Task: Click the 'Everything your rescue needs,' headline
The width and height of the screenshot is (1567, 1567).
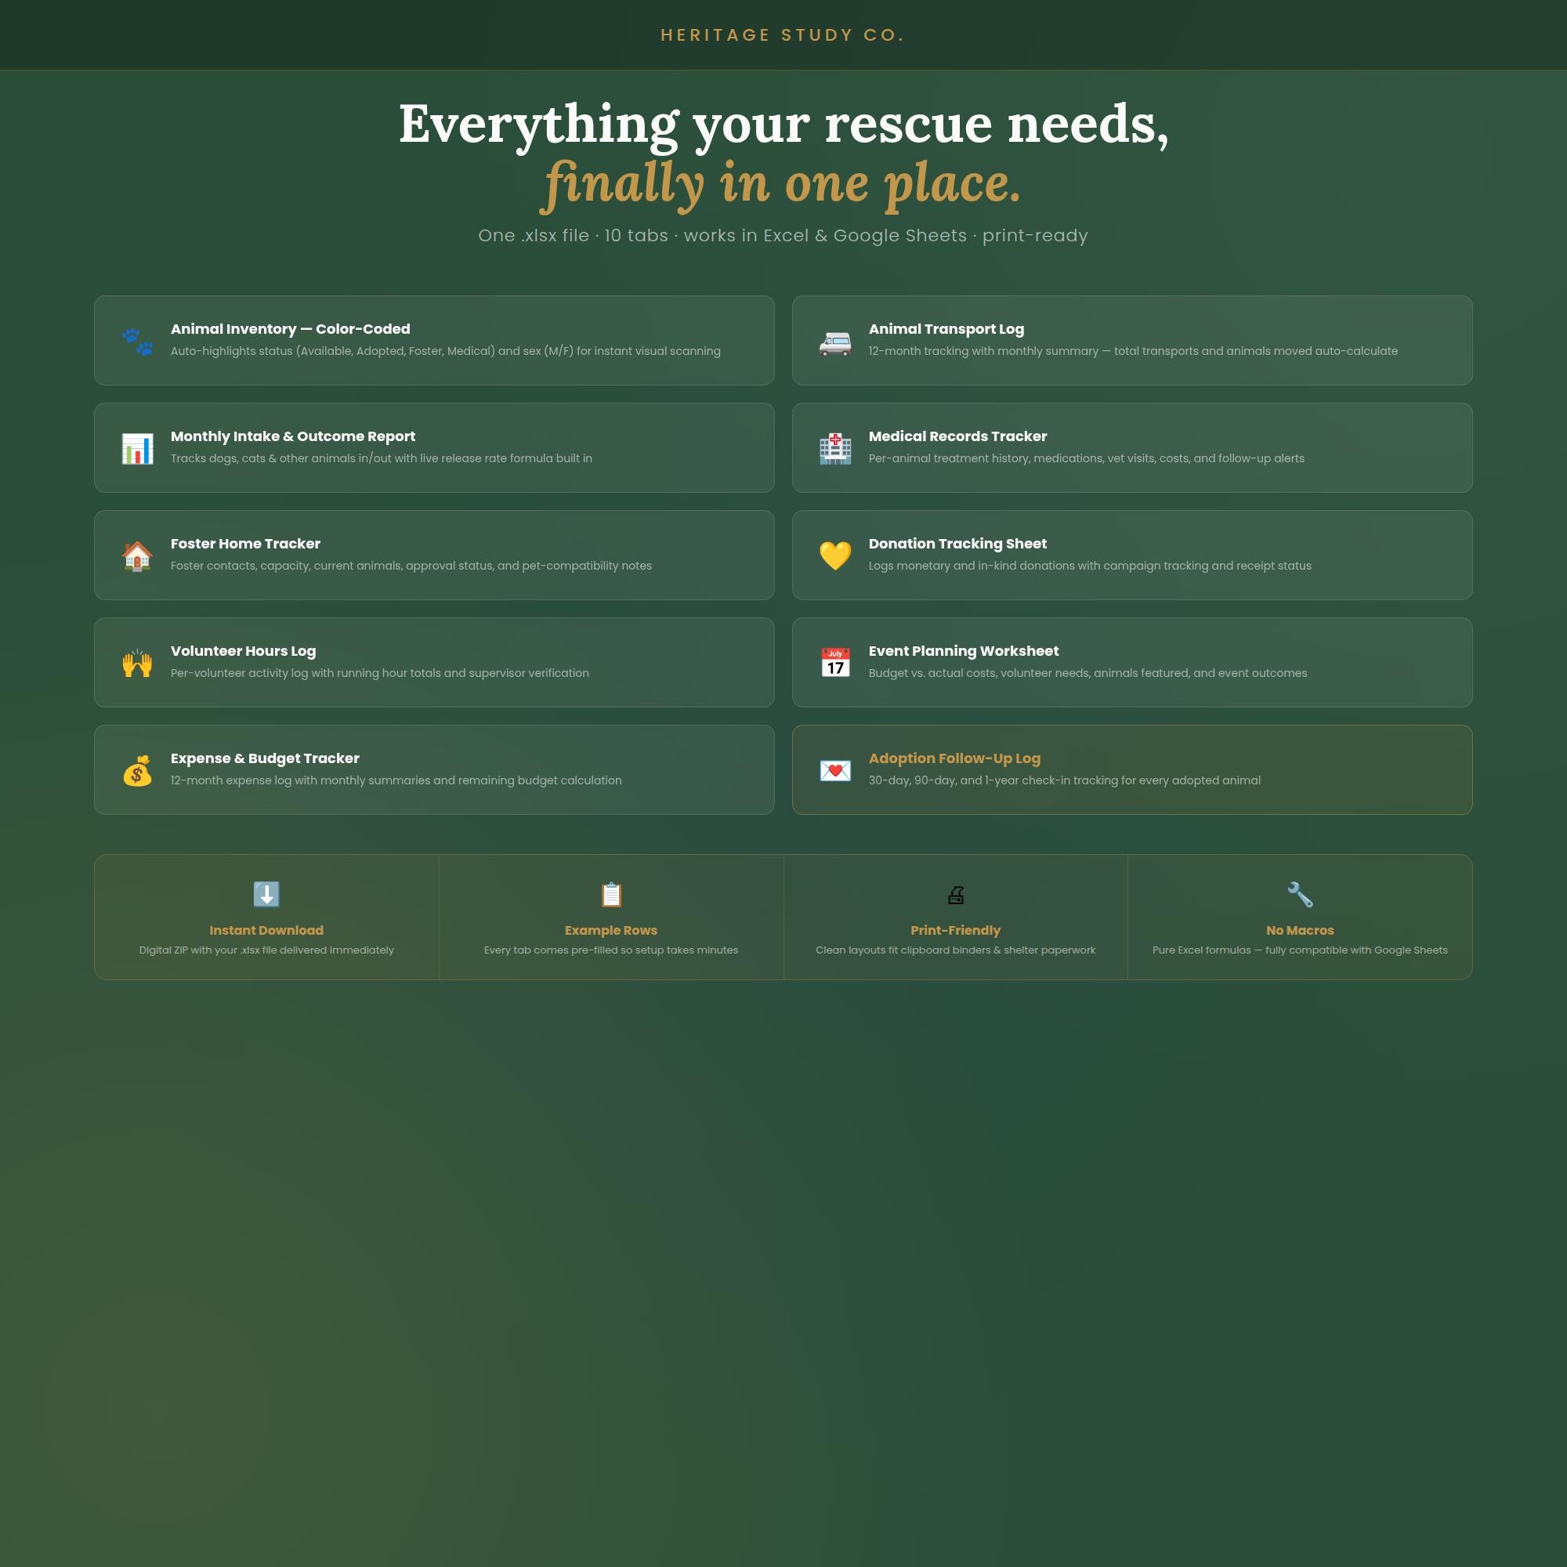Action: click(x=783, y=124)
